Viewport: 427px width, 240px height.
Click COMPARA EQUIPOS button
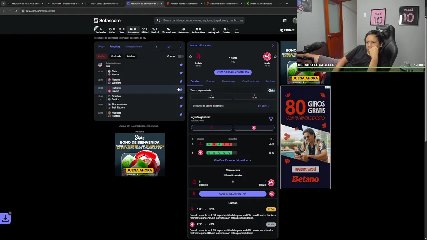tap(233, 194)
